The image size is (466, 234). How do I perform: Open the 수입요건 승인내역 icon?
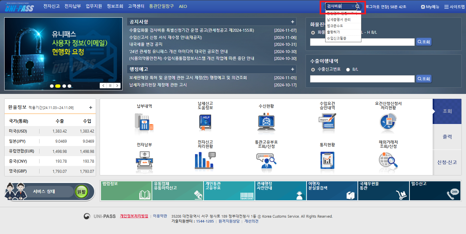[x=327, y=121]
